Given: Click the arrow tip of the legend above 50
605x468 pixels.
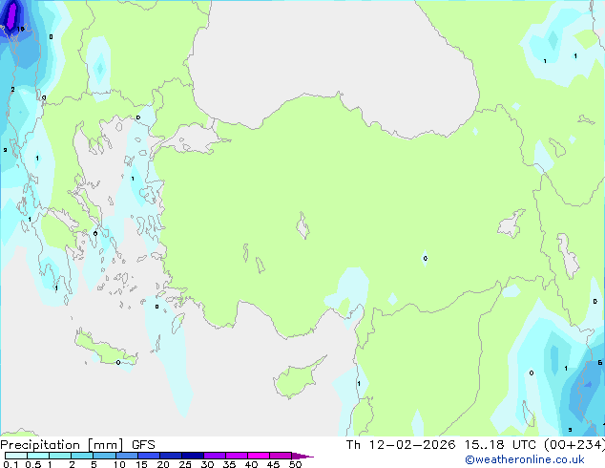Looking at the screenshot, I should (x=302, y=456).
